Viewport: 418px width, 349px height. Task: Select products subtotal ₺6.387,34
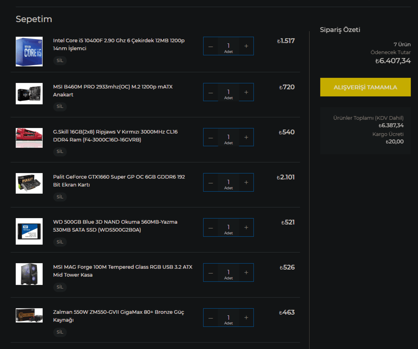[x=391, y=125]
